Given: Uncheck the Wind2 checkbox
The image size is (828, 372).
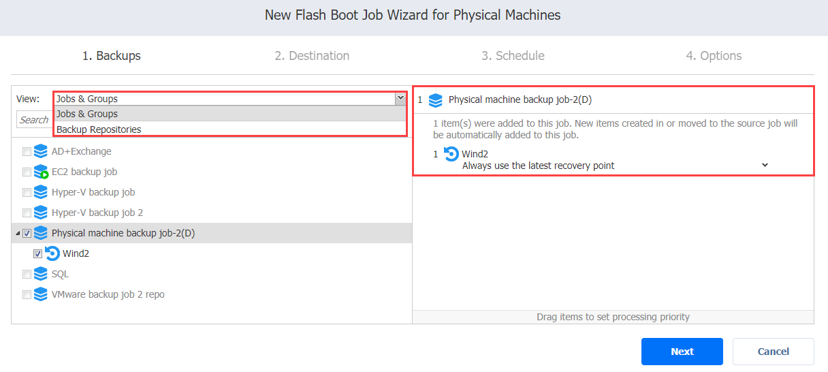Looking at the screenshot, I should 38,253.
